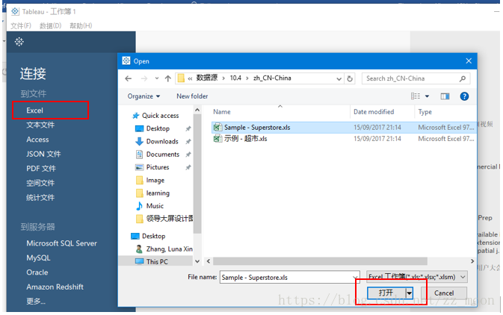Open recent locations dropdown arrow
Viewport: 503px width, 315px height.
(156, 78)
